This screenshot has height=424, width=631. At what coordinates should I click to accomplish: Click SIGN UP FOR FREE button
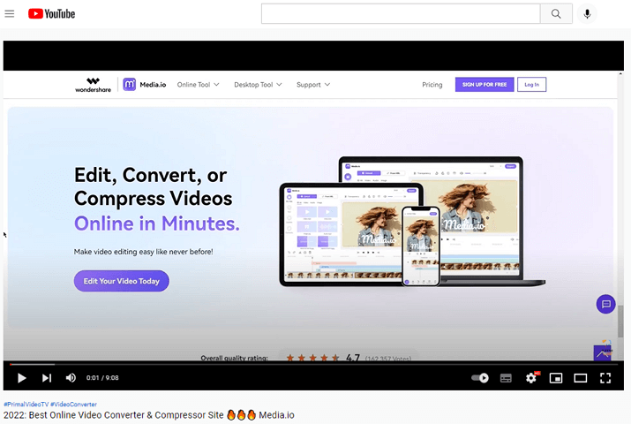click(x=485, y=85)
